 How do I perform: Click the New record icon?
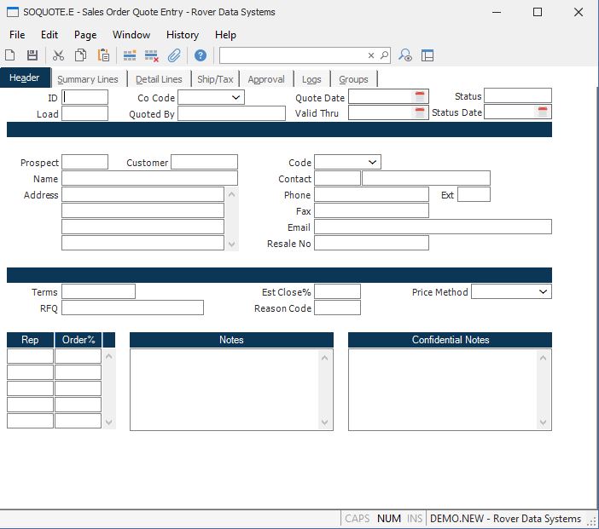tap(10, 55)
